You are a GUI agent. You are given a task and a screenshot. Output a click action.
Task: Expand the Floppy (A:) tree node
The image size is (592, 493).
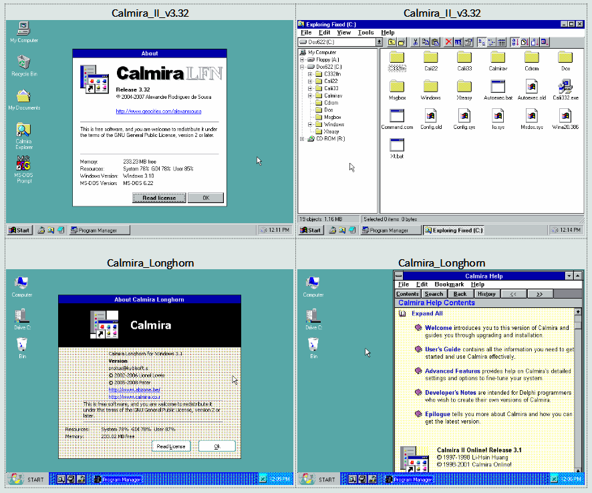click(302, 59)
